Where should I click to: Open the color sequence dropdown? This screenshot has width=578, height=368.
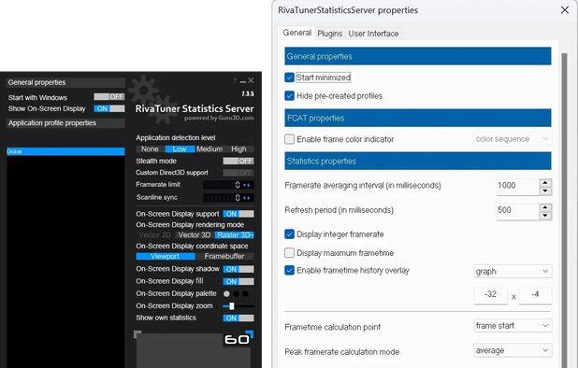[x=513, y=139]
